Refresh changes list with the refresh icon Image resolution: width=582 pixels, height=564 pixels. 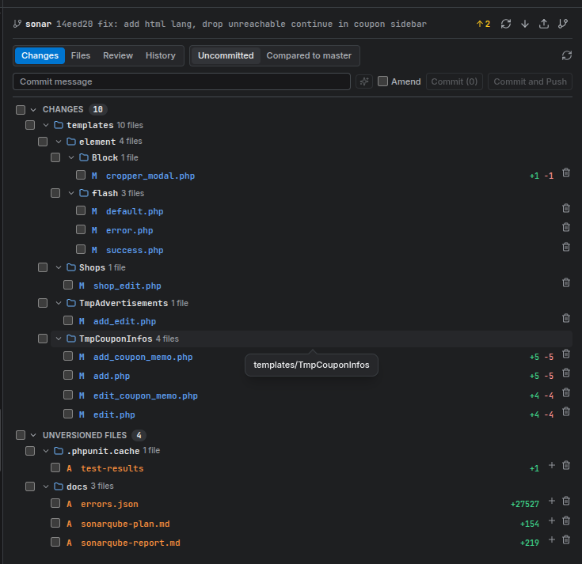(566, 55)
